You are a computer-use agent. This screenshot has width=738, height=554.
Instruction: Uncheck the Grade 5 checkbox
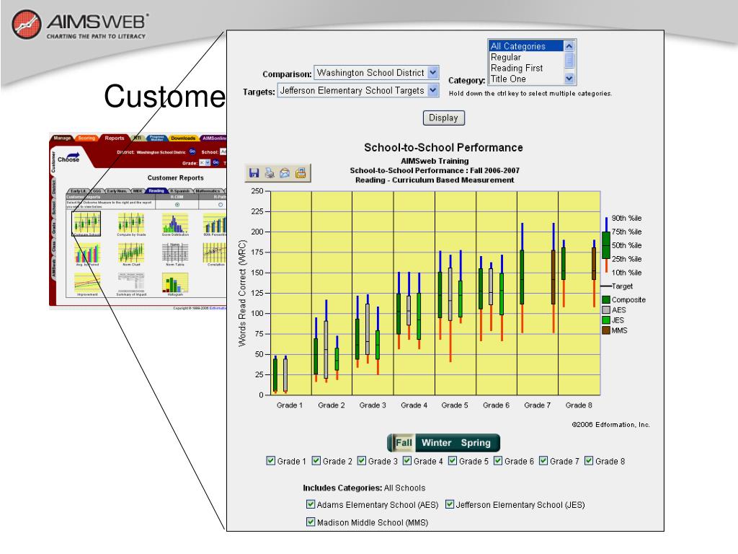pos(453,460)
